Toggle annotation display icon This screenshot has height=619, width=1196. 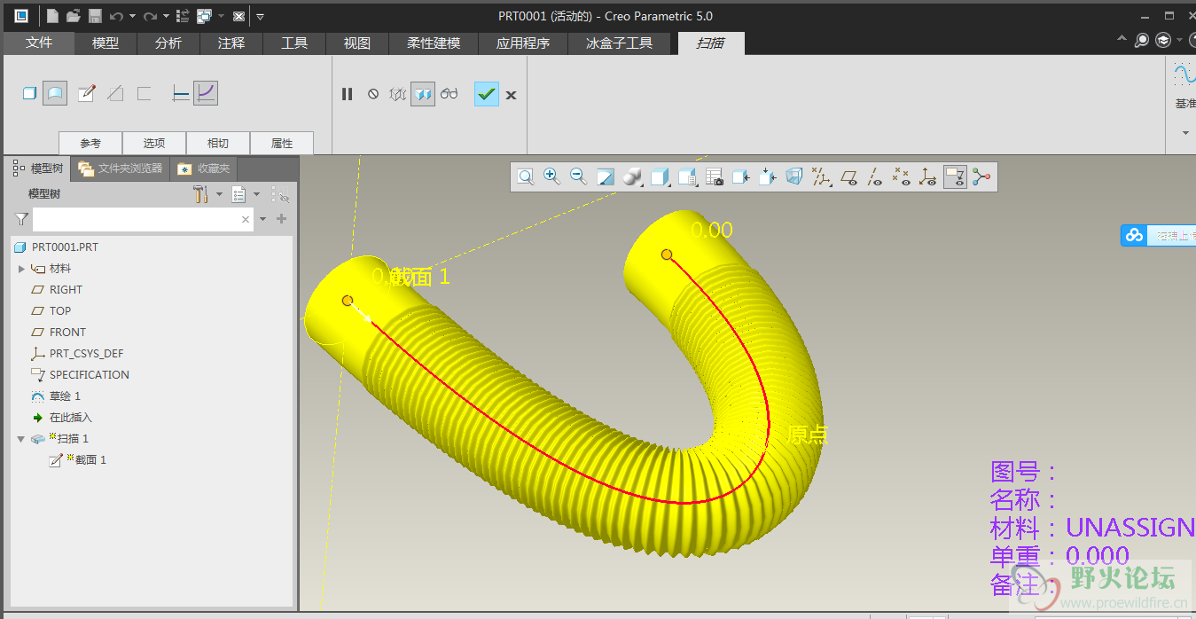pos(955,177)
